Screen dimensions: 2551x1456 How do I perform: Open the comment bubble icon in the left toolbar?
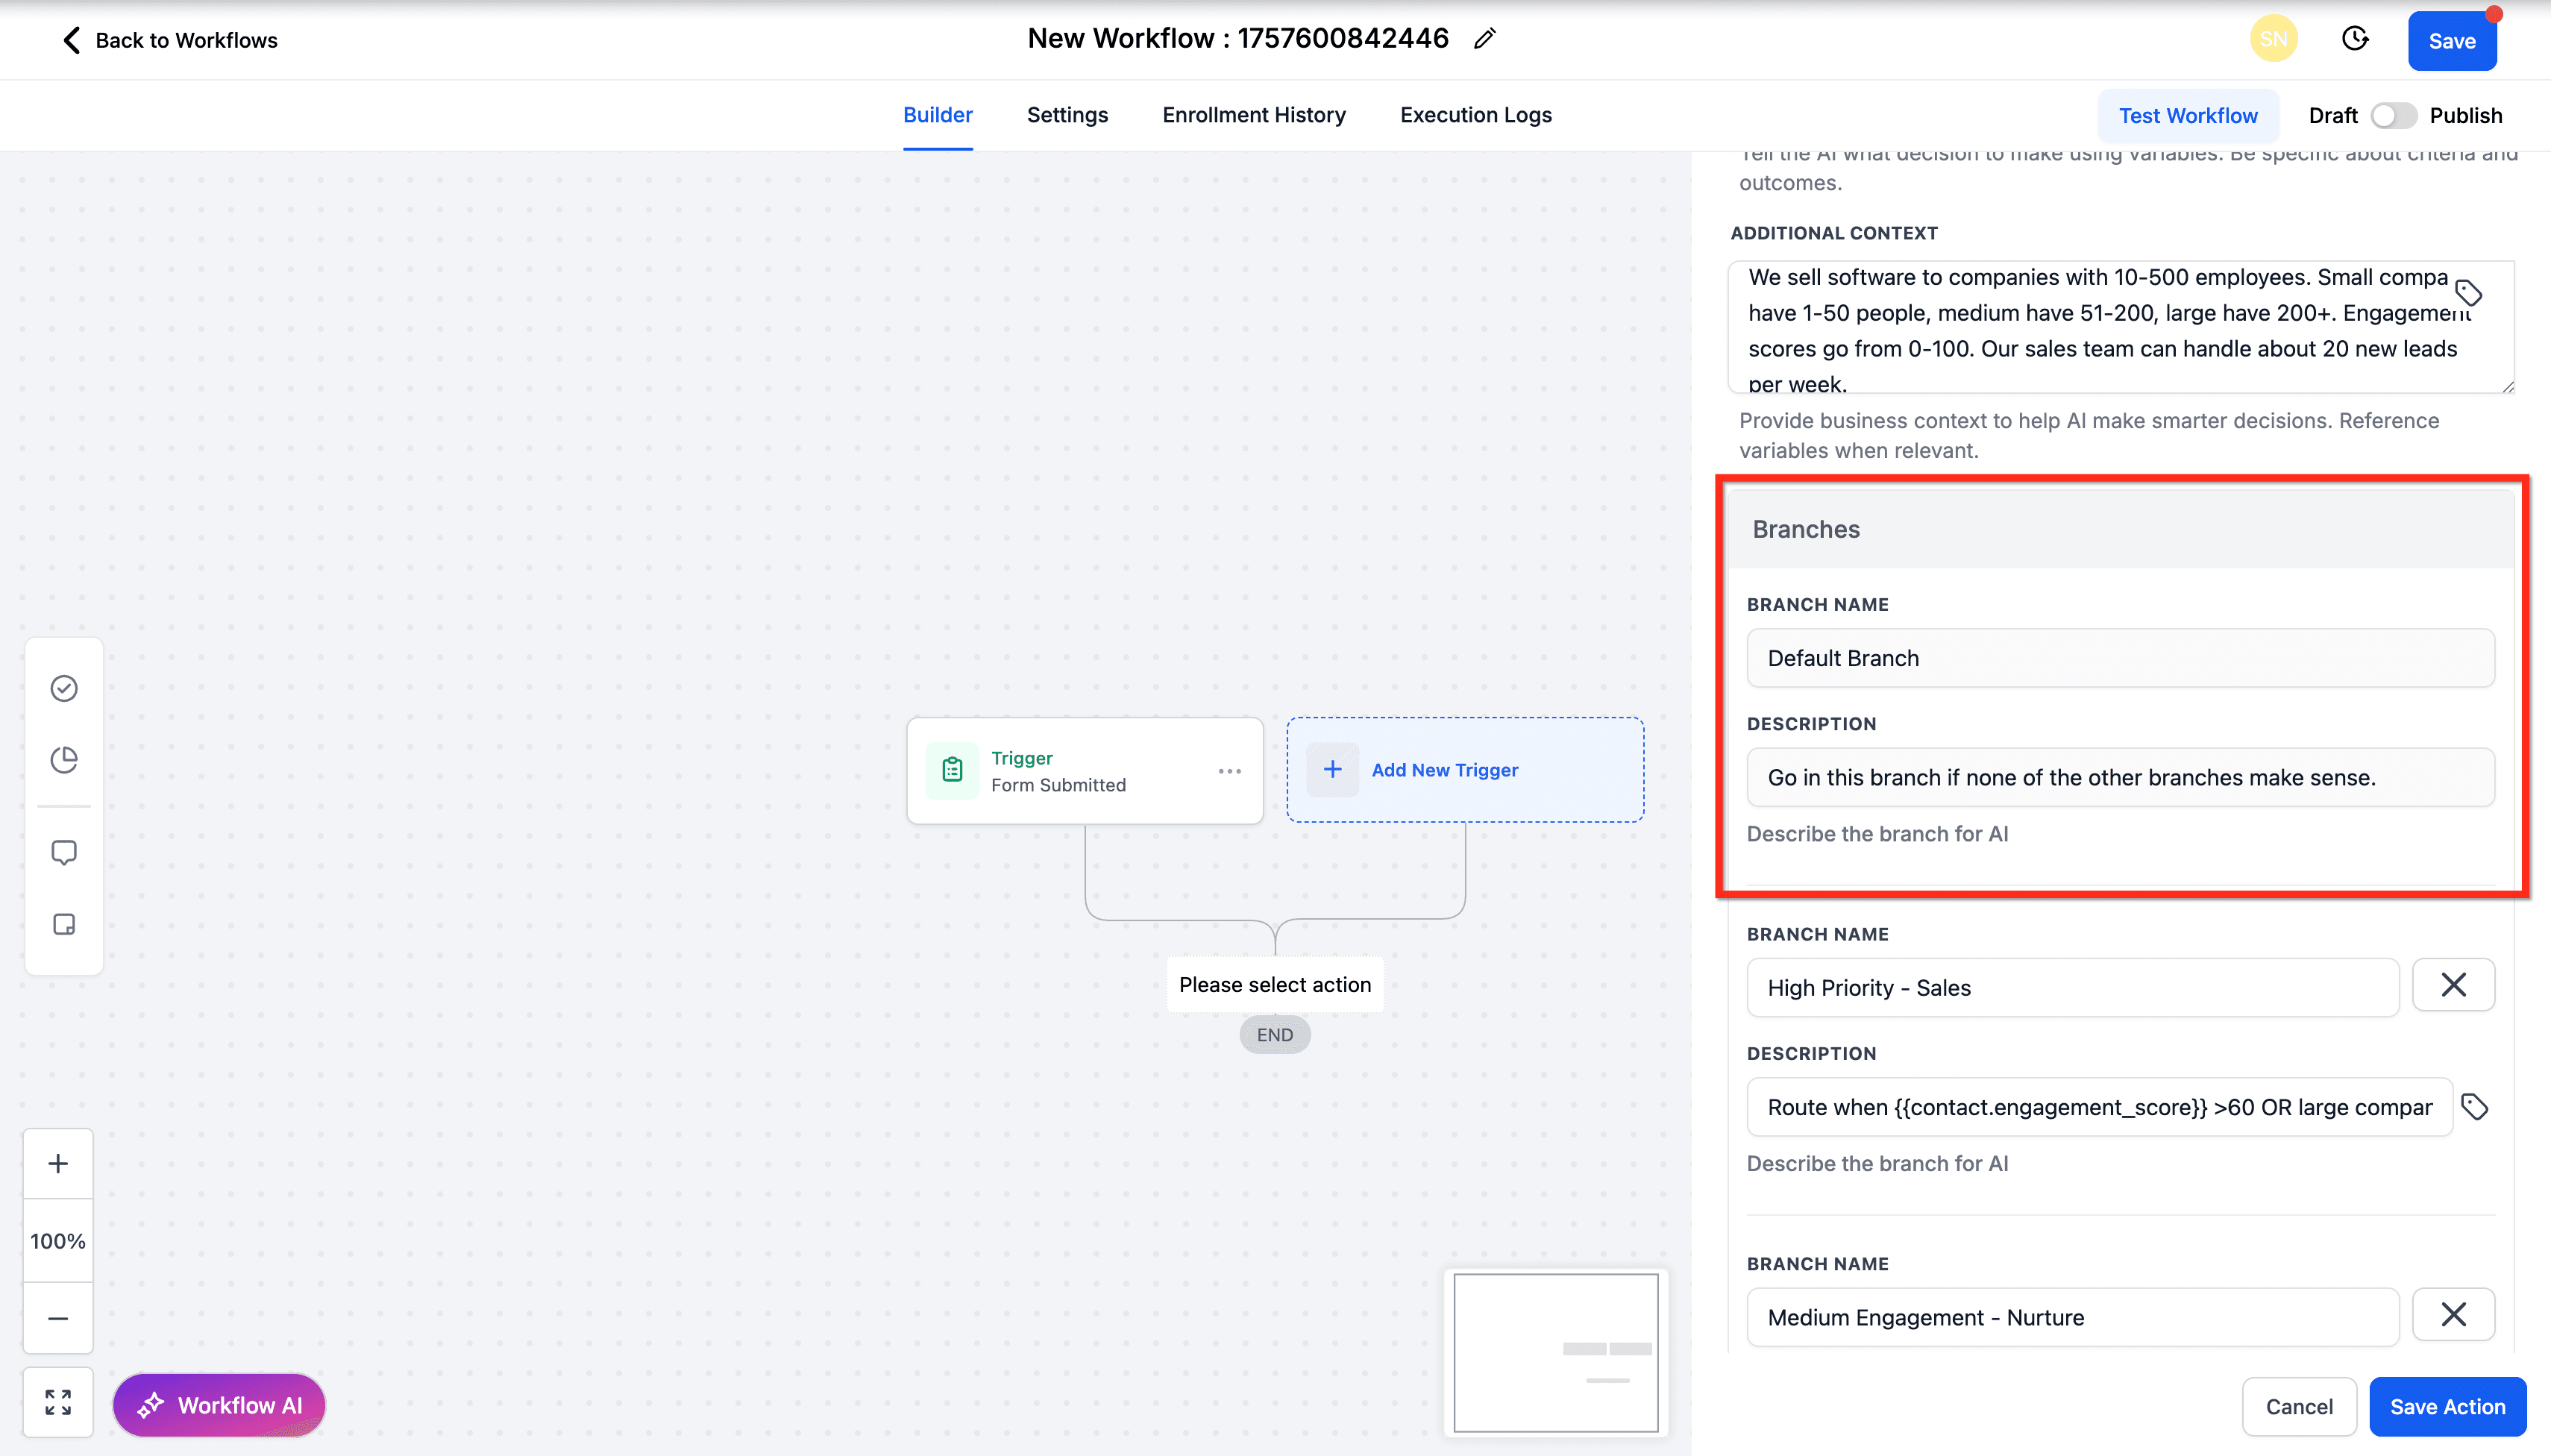(x=64, y=853)
